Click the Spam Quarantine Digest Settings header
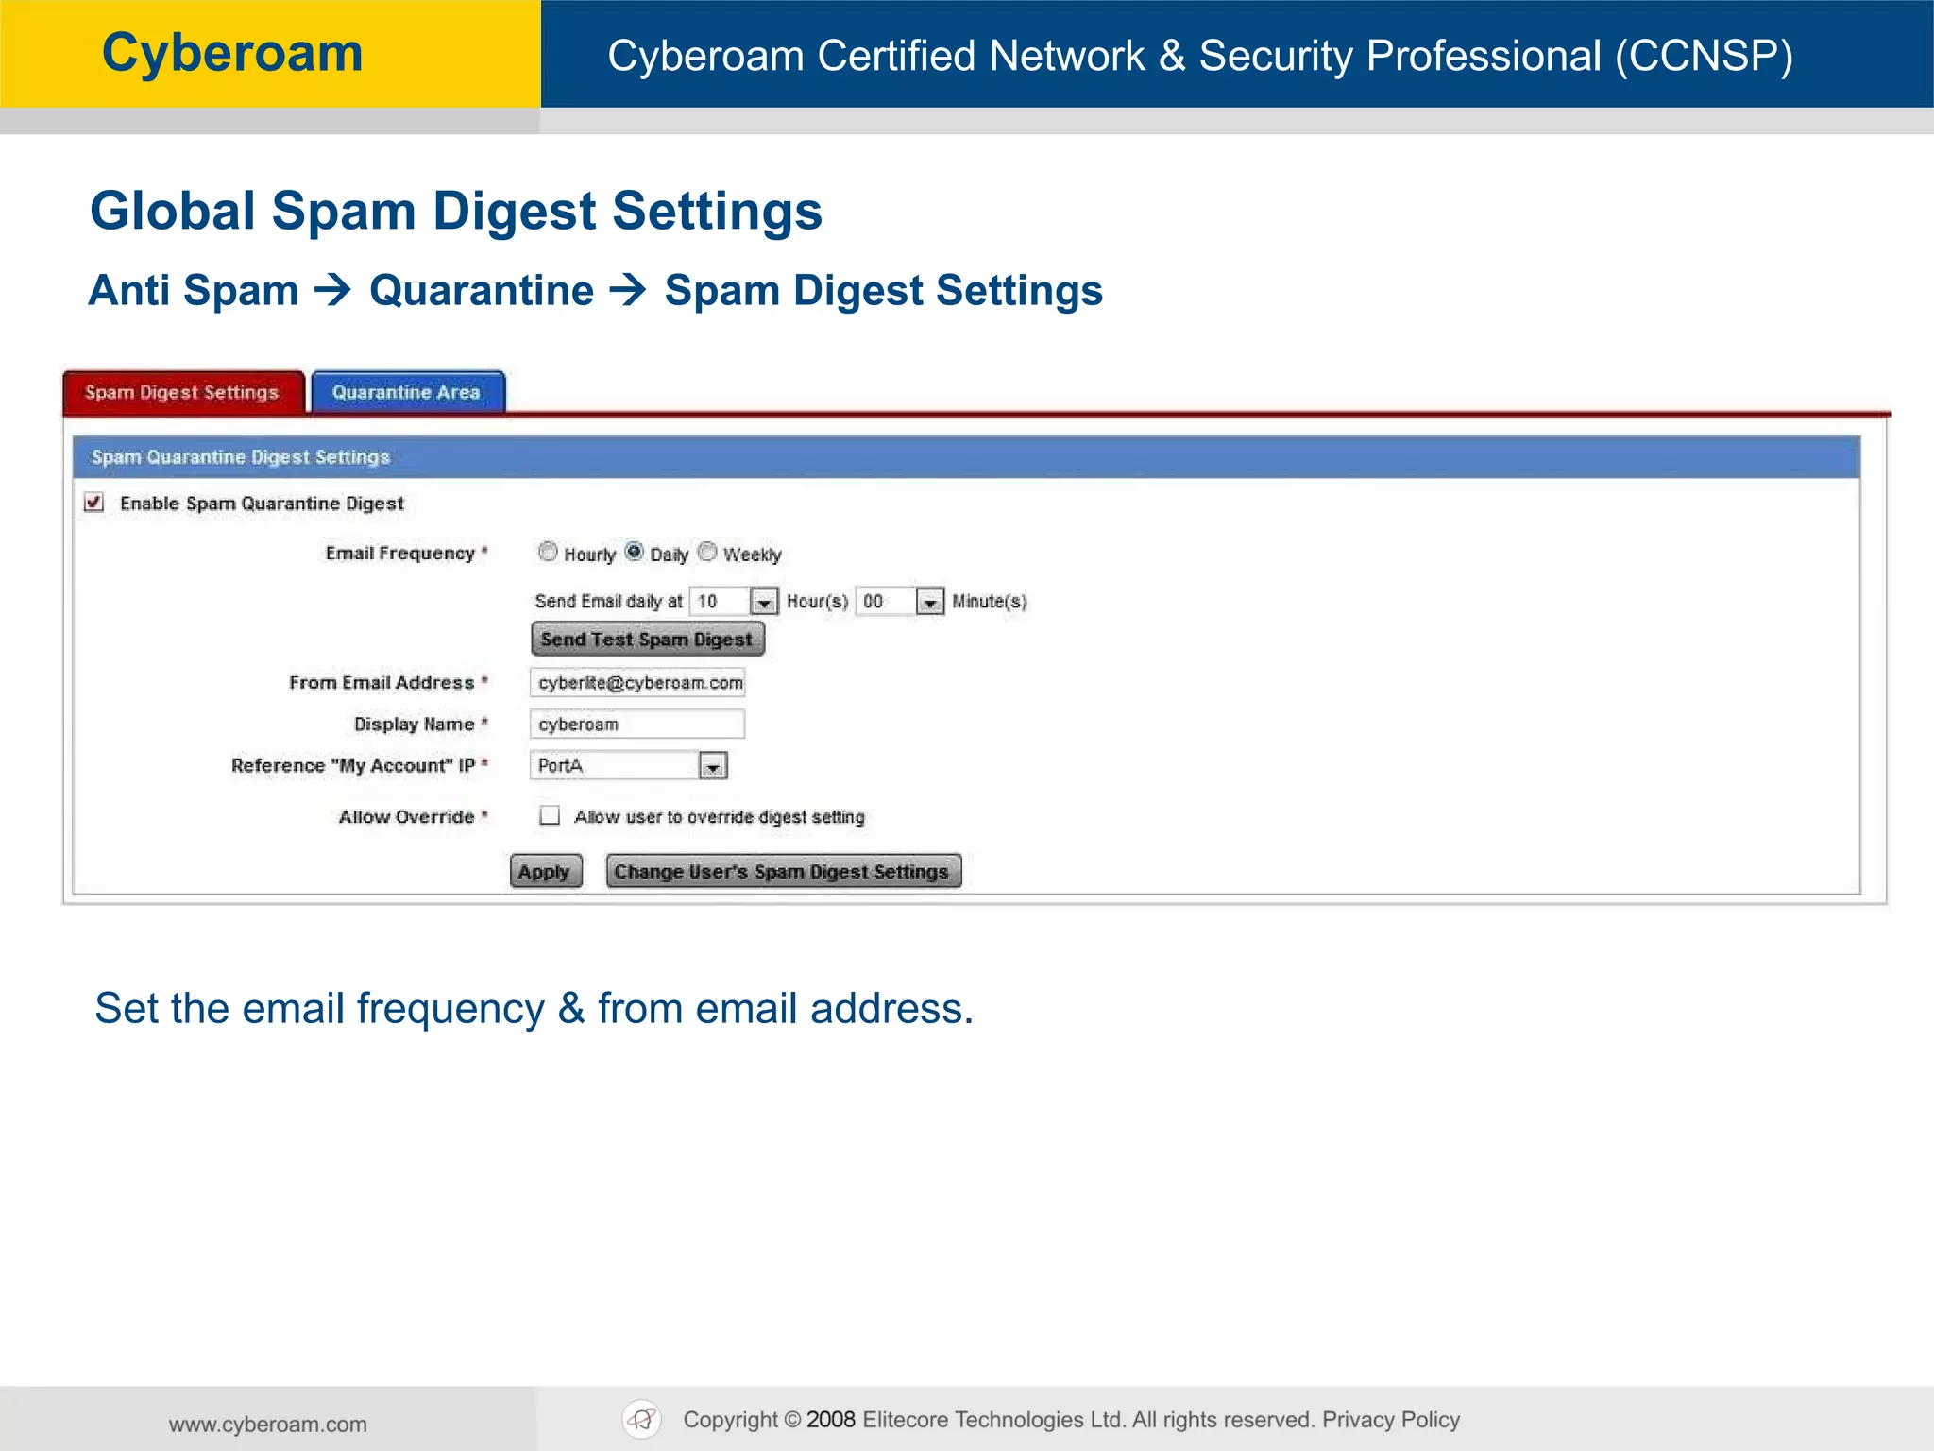Screen dimensions: 1934x1451 966,457
